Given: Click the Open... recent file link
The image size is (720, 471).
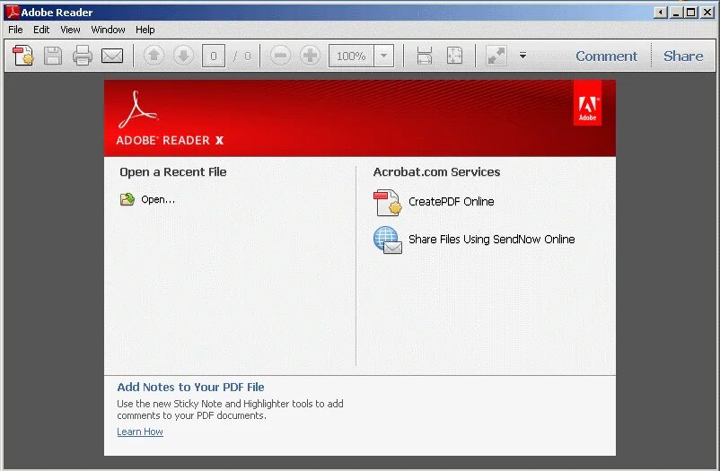Looking at the screenshot, I should pos(158,199).
